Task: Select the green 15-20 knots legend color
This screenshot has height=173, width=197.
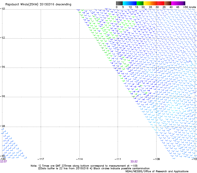Action: tap(140, 3)
